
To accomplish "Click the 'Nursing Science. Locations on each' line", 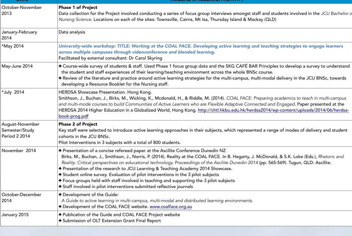I will tap(167, 19).
